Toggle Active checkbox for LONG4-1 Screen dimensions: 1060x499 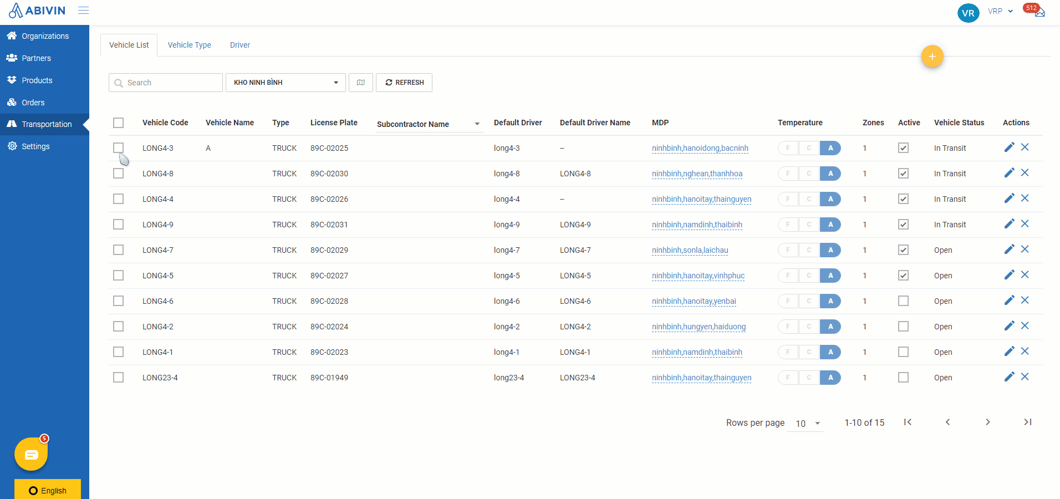[x=903, y=352]
